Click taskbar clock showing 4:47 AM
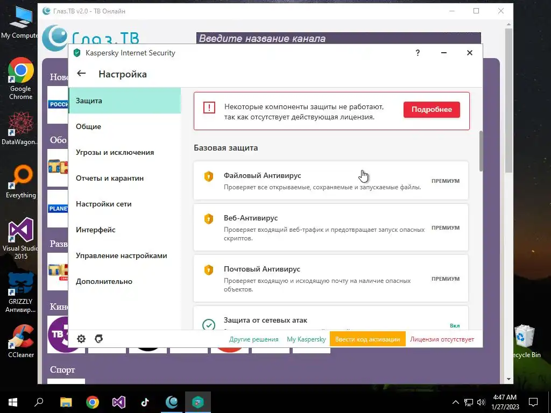Screen dimensions: 551x413 tap(505, 402)
